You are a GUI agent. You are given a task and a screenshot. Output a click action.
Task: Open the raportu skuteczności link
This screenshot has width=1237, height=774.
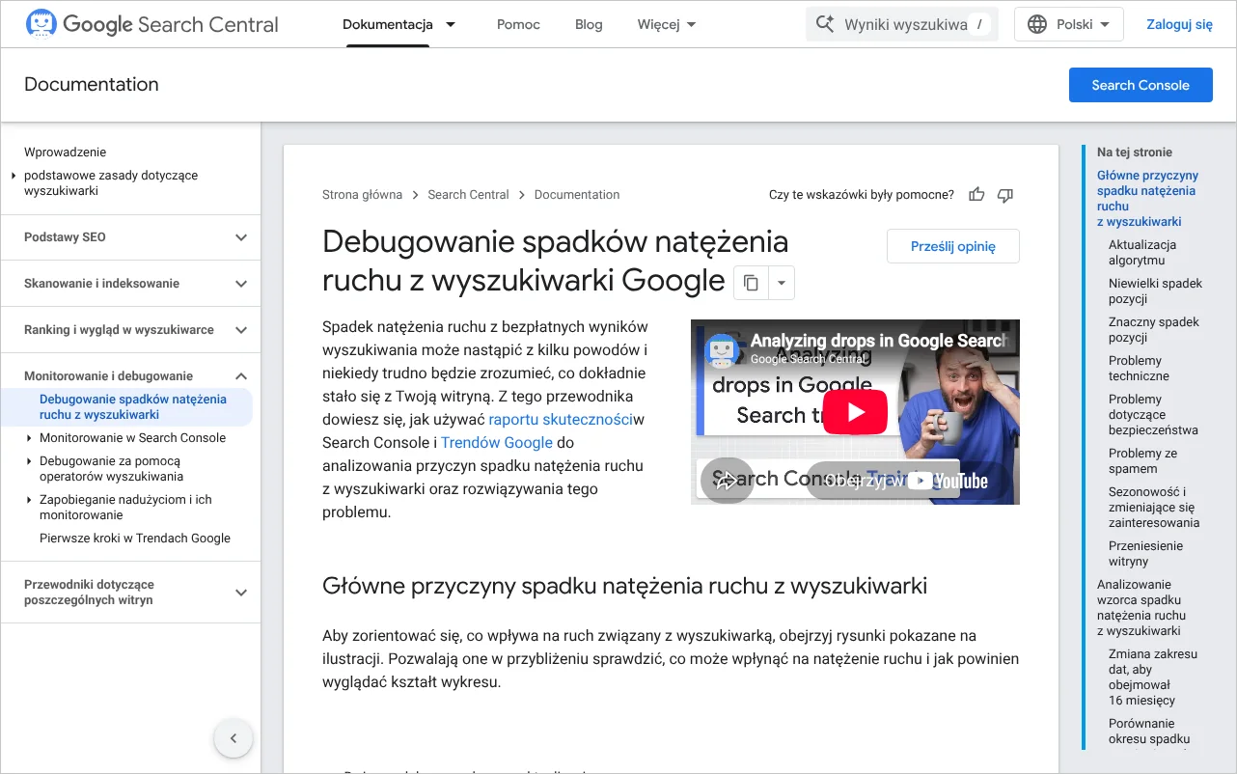[x=561, y=419]
